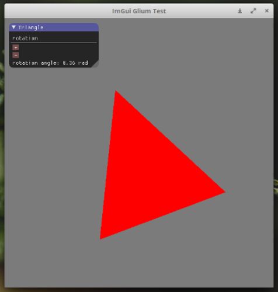Image resolution: width=278 pixels, height=292 pixels.
Task: Click the minus rotation button
Action: point(16,55)
